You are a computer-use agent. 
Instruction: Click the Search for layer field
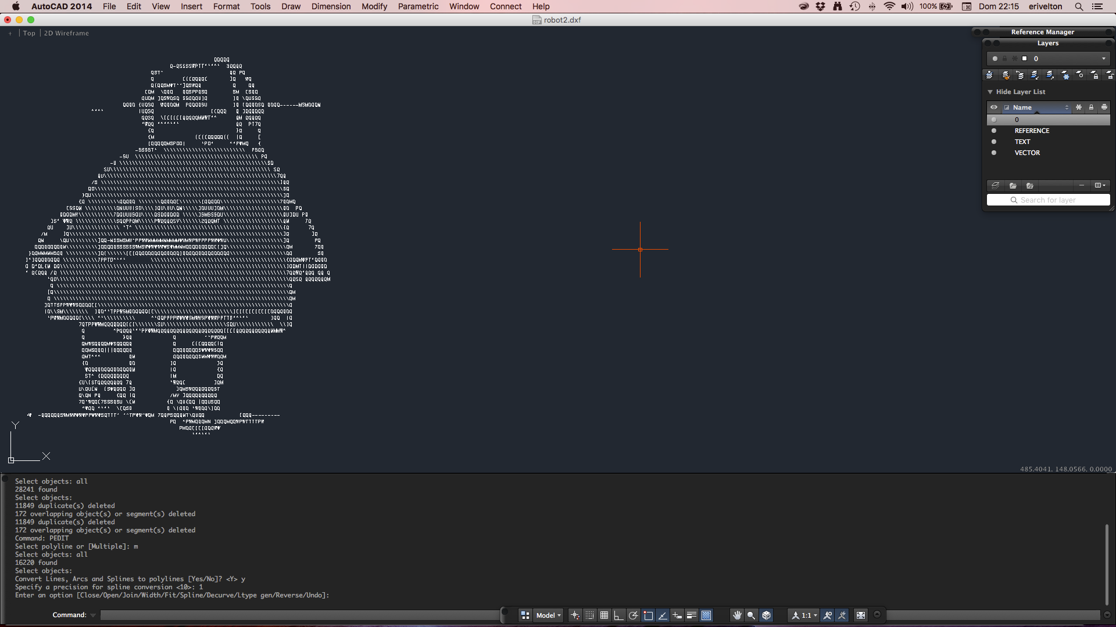click(1048, 200)
